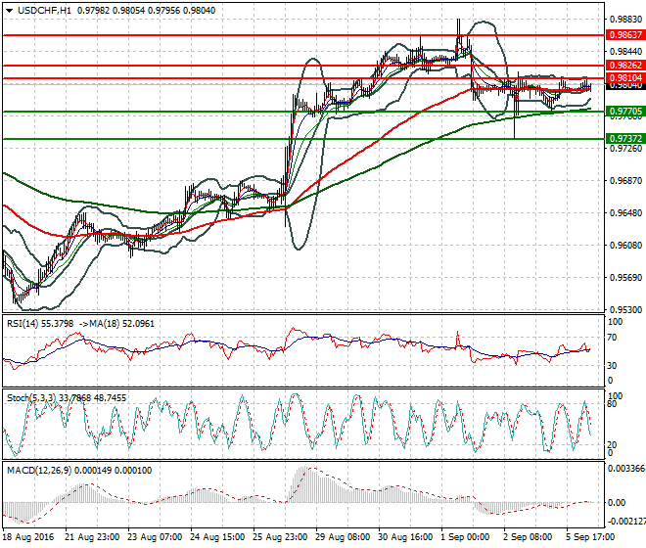Click the -0.002127 MACD scale value

626,522
